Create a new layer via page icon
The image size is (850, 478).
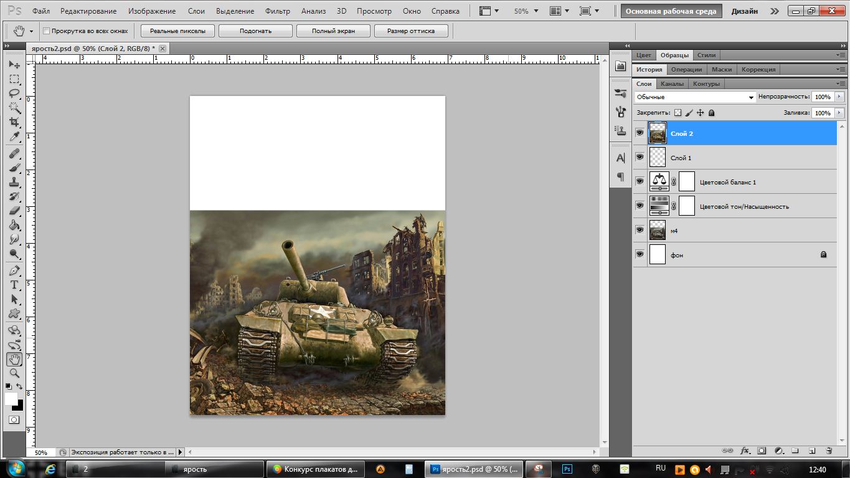coord(812,450)
